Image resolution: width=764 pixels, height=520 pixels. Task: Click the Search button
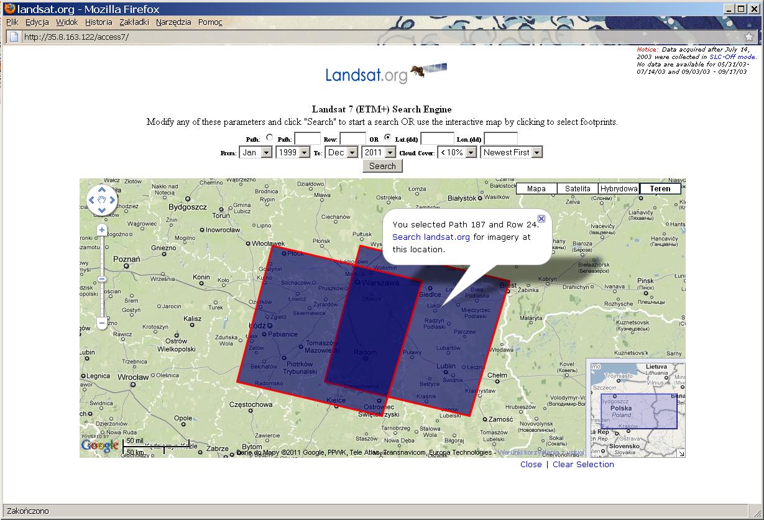tap(382, 166)
